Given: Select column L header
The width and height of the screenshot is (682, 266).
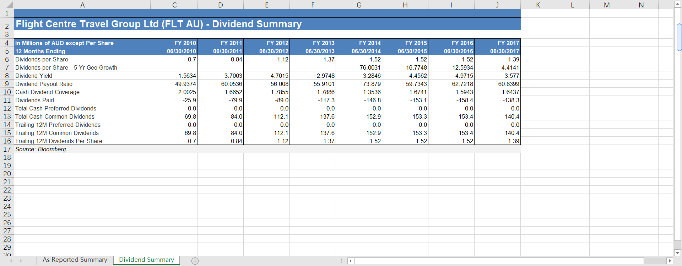Looking at the screenshot, I should (x=572, y=5).
